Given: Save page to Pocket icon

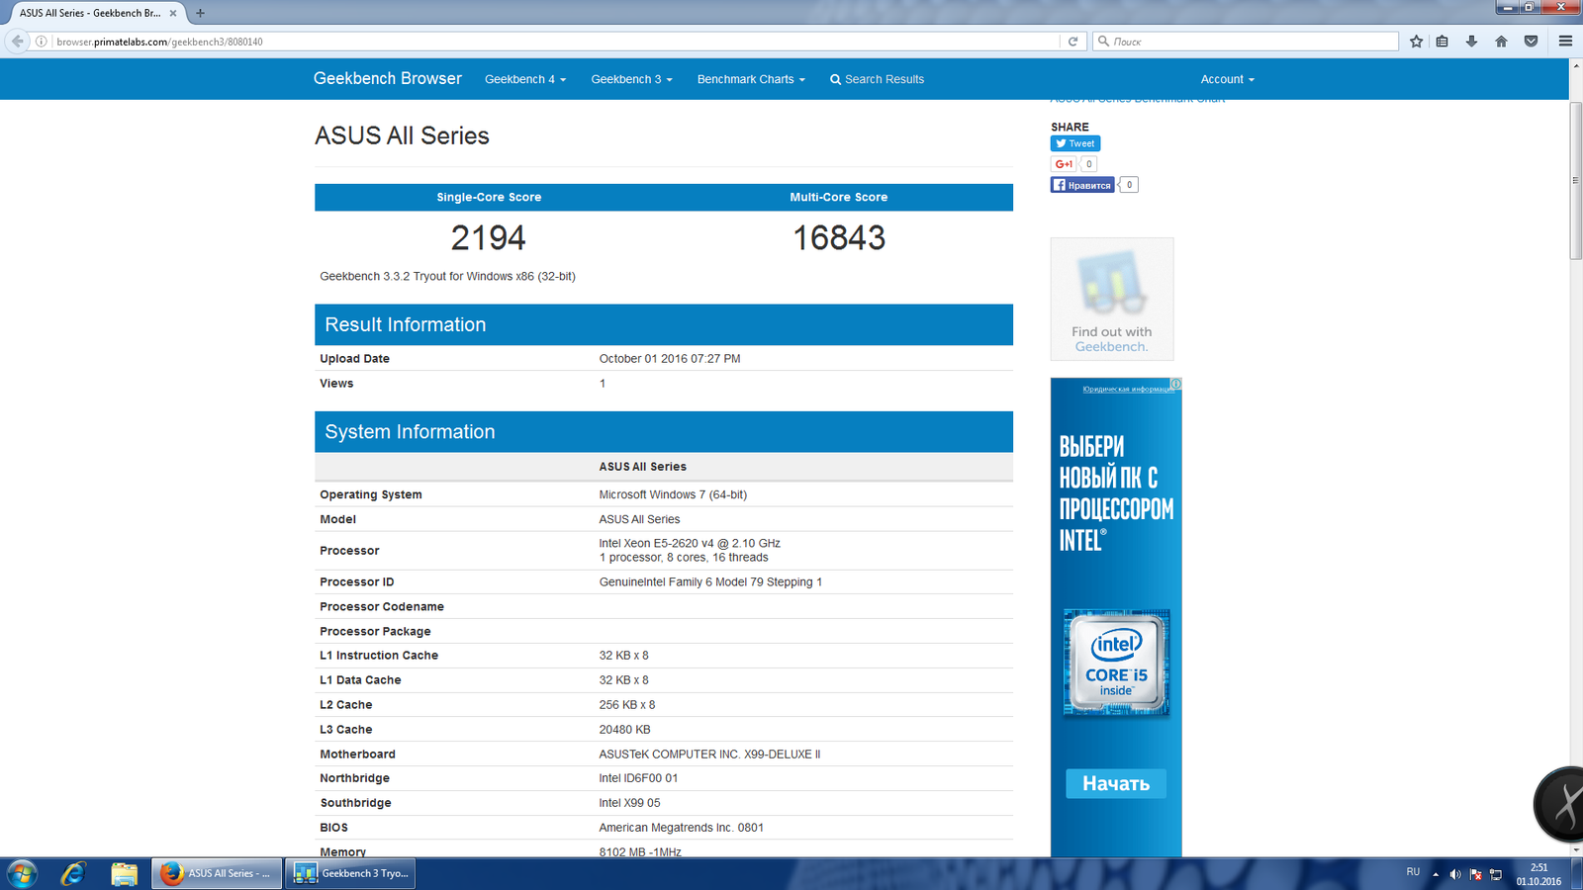Looking at the screenshot, I should coord(1532,42).
